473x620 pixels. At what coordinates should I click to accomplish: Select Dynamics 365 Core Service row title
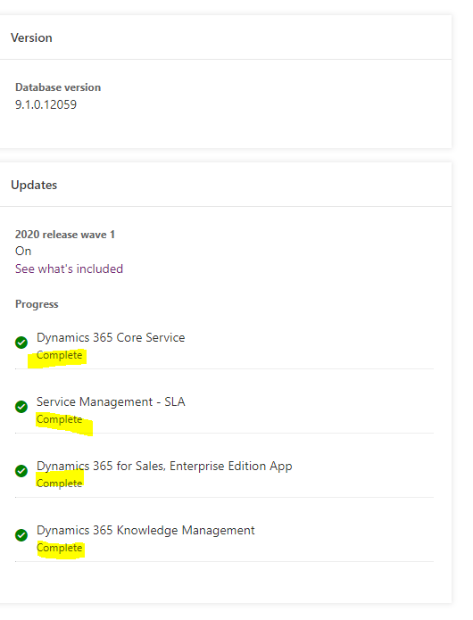click(x=111, y=338)
